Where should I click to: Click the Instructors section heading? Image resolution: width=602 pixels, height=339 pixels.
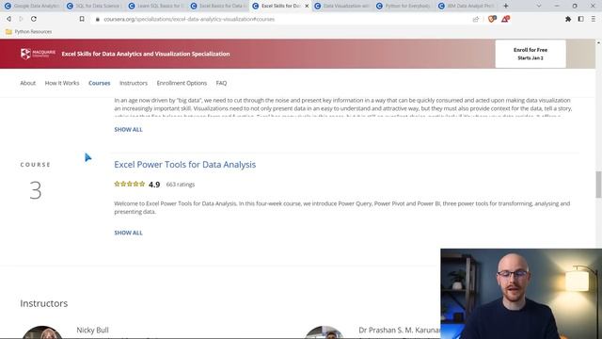(x=44, y=303)
